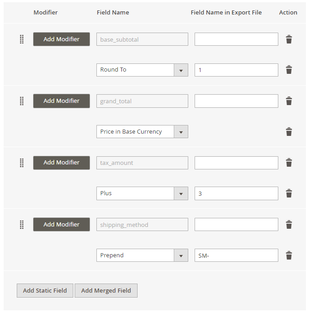
Task: Click the Modifier column header
Action: [x=46, y=12]
